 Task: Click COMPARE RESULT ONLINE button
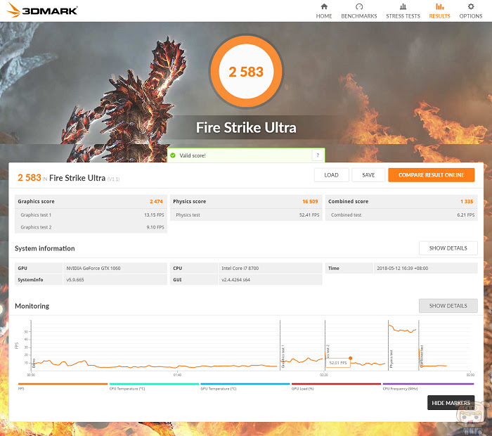tap(431, 175)
